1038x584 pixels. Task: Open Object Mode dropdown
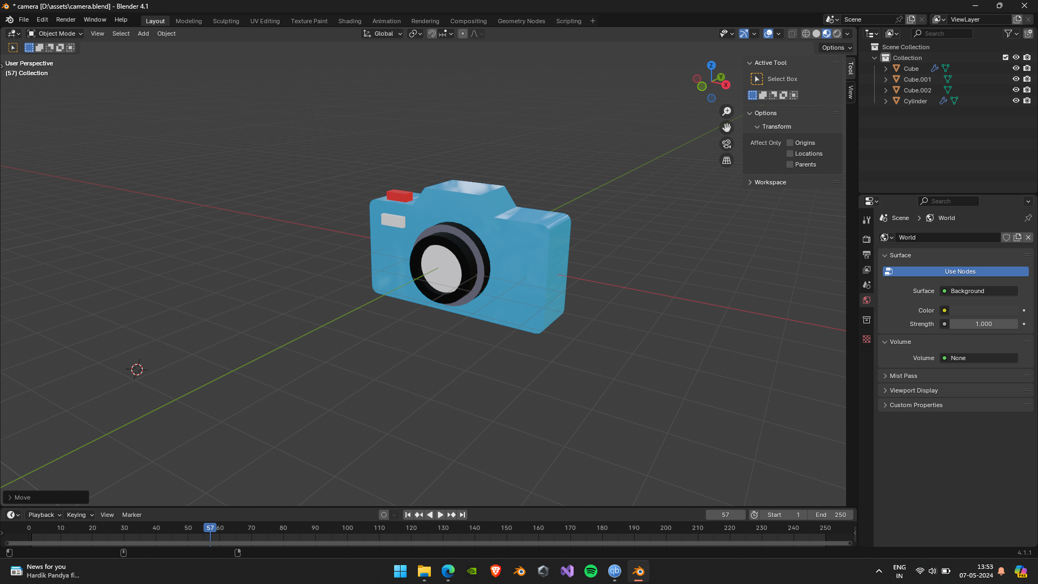[x=56, y=34]
